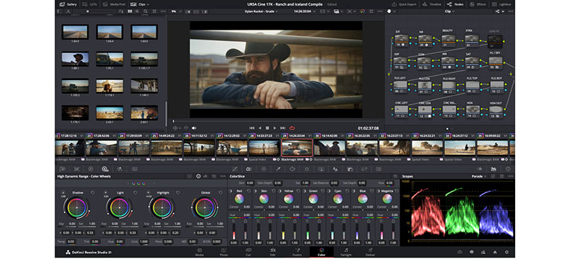The width and height of the screenshot is (566, 259).
Task: Open the Power Window palette
Action: point(292,168)
